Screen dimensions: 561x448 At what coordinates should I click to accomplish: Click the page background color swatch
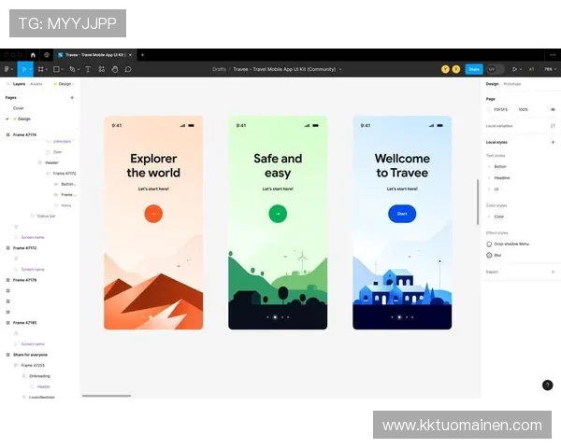click(489, 109)
